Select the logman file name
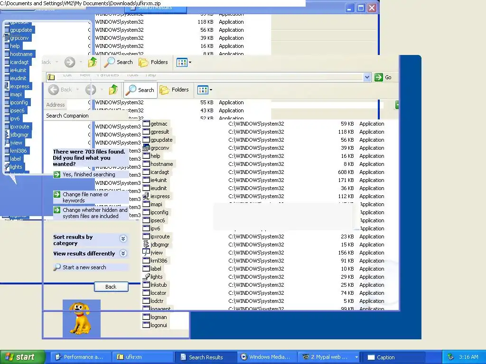Viewport: 486px width, 364px height. tap(159, 317)
